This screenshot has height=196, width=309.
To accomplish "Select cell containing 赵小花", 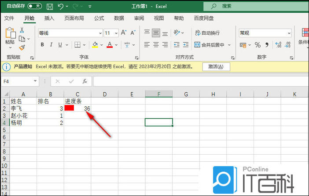I will click(x=23, y=116).
